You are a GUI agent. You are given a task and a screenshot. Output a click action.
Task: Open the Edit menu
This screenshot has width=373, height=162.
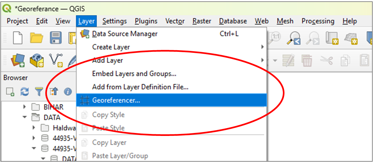point(42,21)
